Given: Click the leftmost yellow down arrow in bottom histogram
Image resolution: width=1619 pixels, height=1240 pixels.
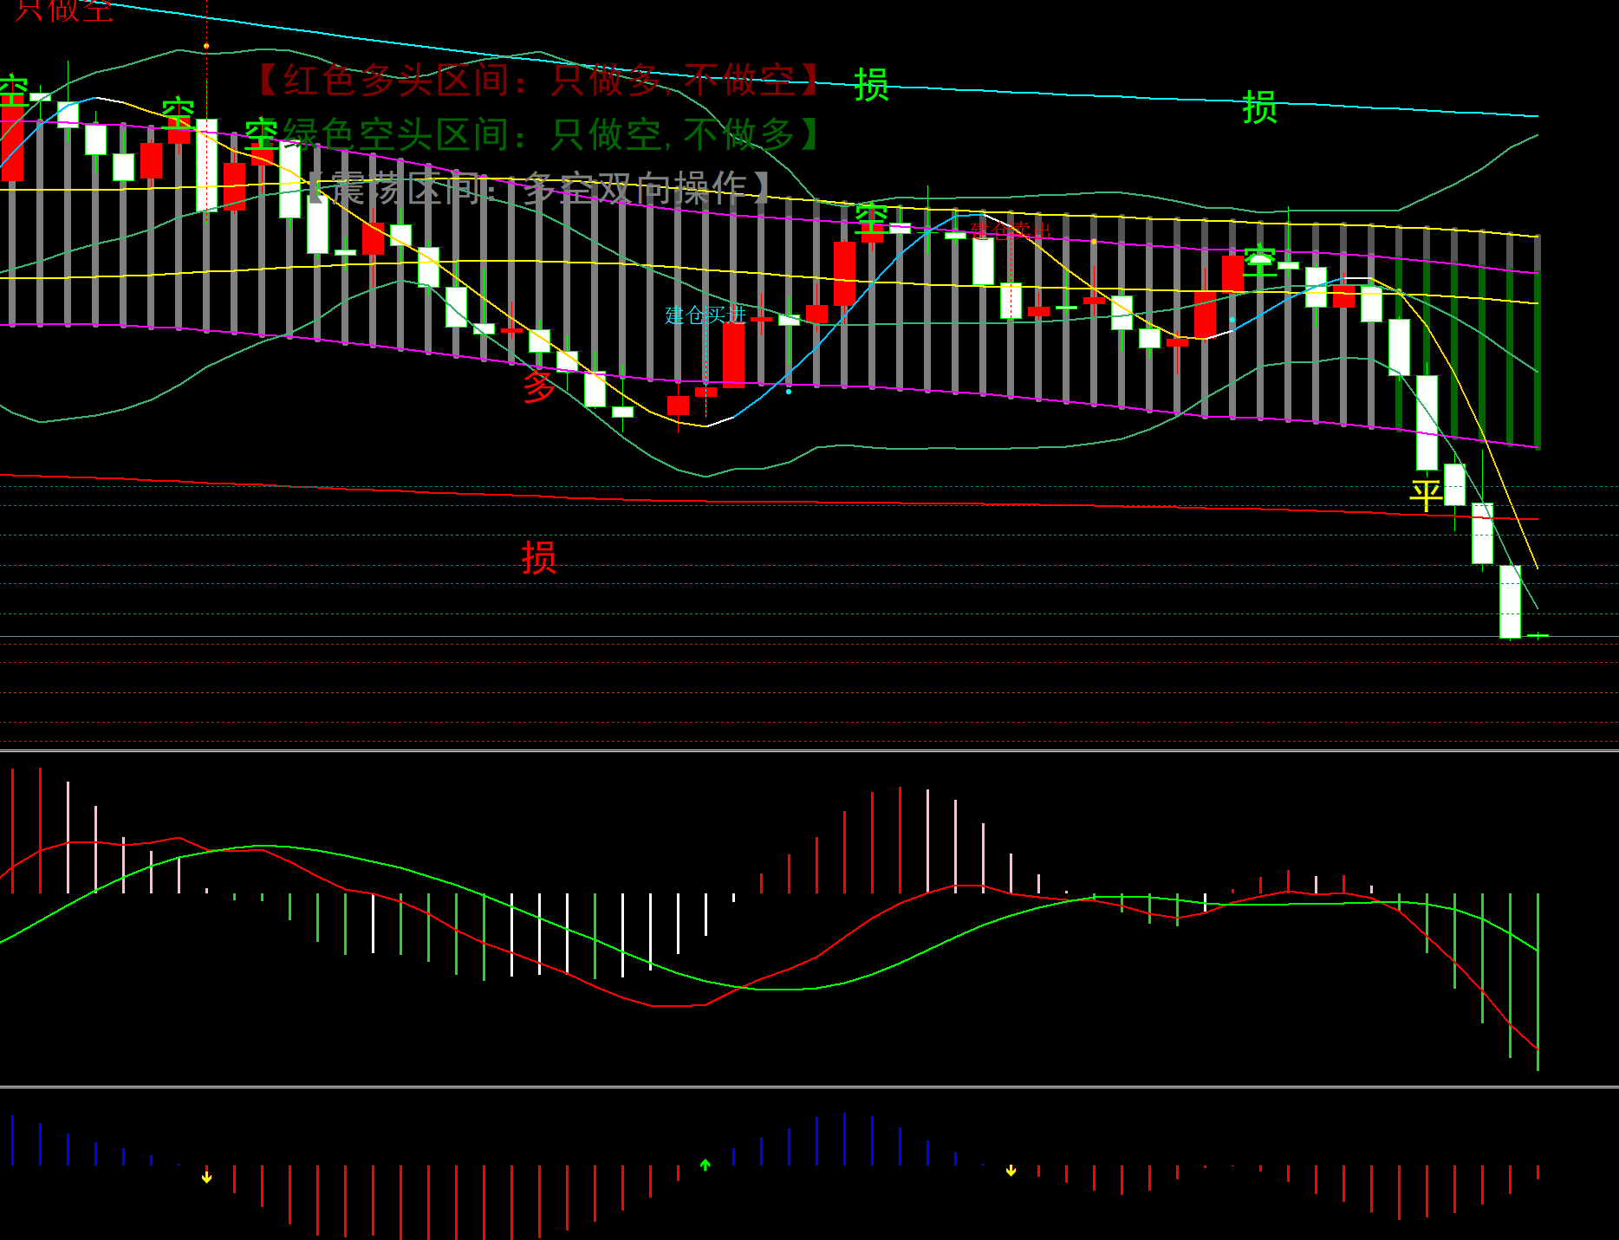Looking at the screenshot, I should tap(206, 1177).
